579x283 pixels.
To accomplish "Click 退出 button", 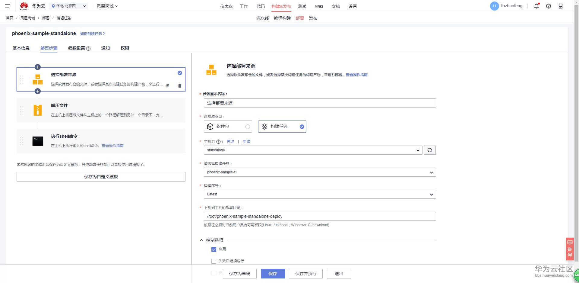I will click(x=339, y=274).
